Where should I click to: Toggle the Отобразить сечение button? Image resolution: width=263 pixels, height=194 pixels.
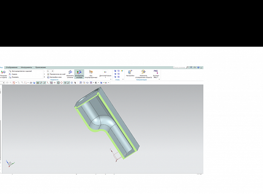tap(79, 74)
